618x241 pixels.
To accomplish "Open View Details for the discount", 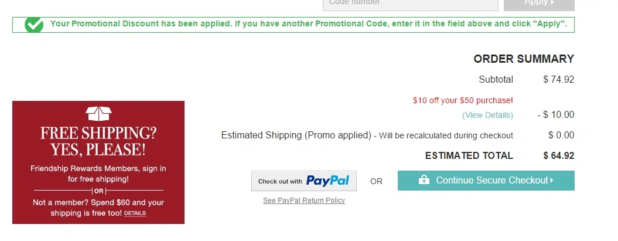I will pos(487,115).
